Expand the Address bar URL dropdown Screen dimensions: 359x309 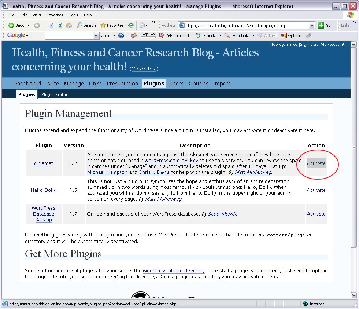click(312, 25)
